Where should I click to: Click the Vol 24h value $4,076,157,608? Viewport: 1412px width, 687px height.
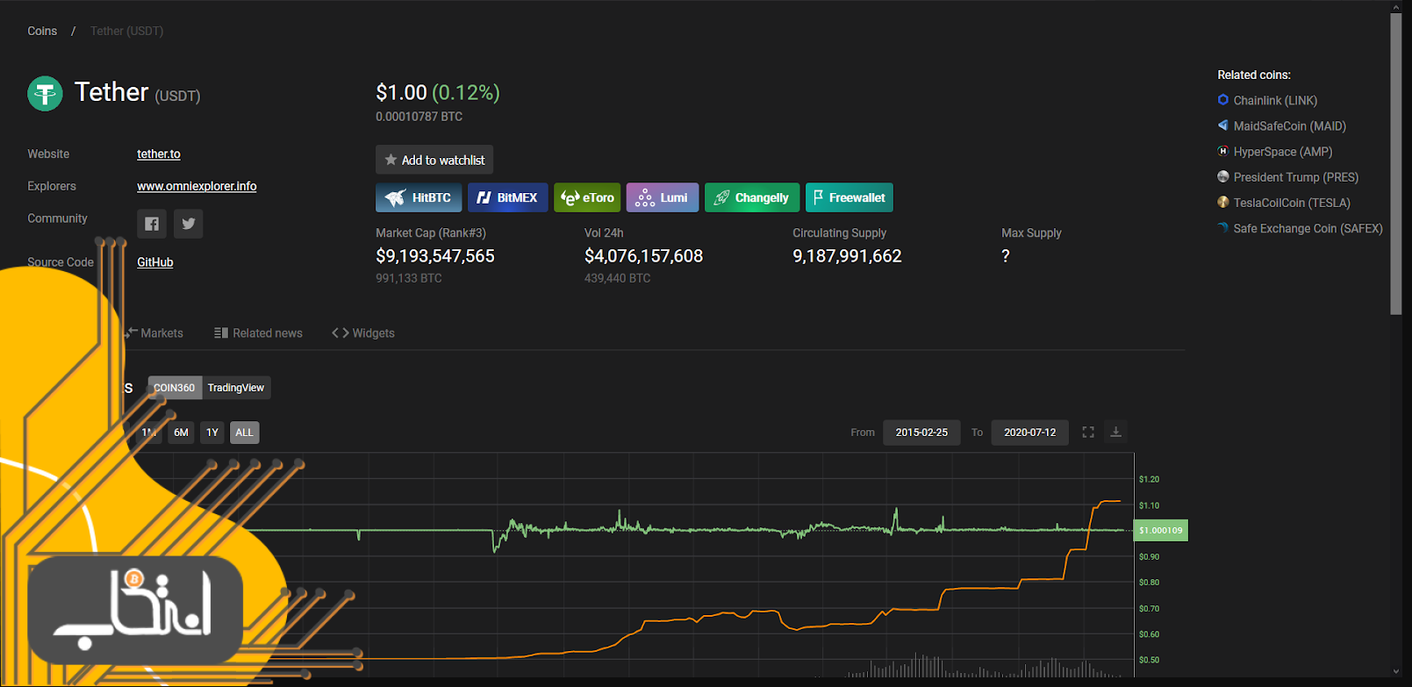pos(644,256)
